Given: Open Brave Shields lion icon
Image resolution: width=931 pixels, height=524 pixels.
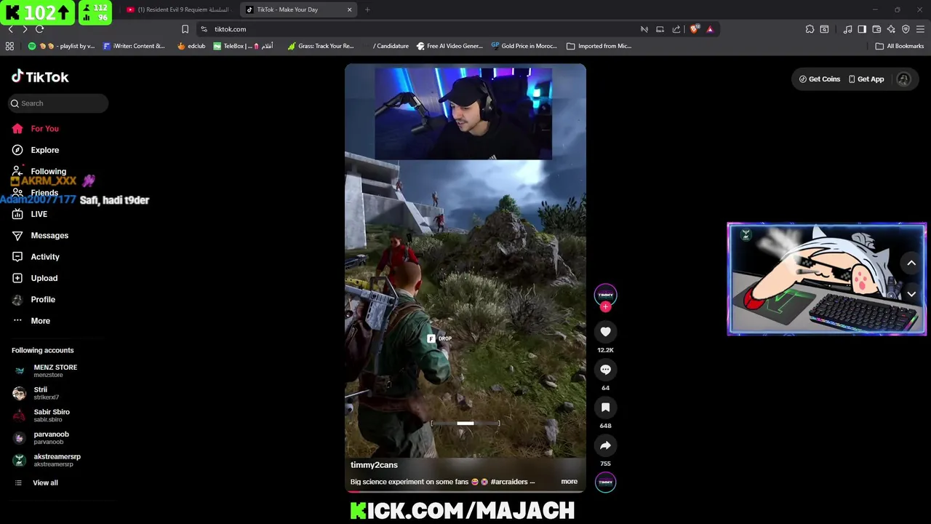Looking at the screenshot, I should click(695, 29).
